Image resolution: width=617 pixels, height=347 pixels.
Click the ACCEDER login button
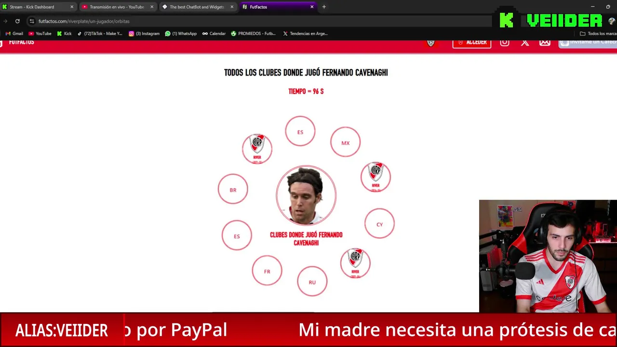tap(472, 42)
